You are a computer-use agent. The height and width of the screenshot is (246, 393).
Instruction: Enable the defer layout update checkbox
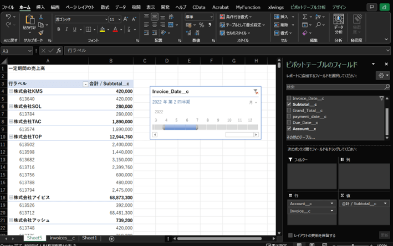point(290,235)
